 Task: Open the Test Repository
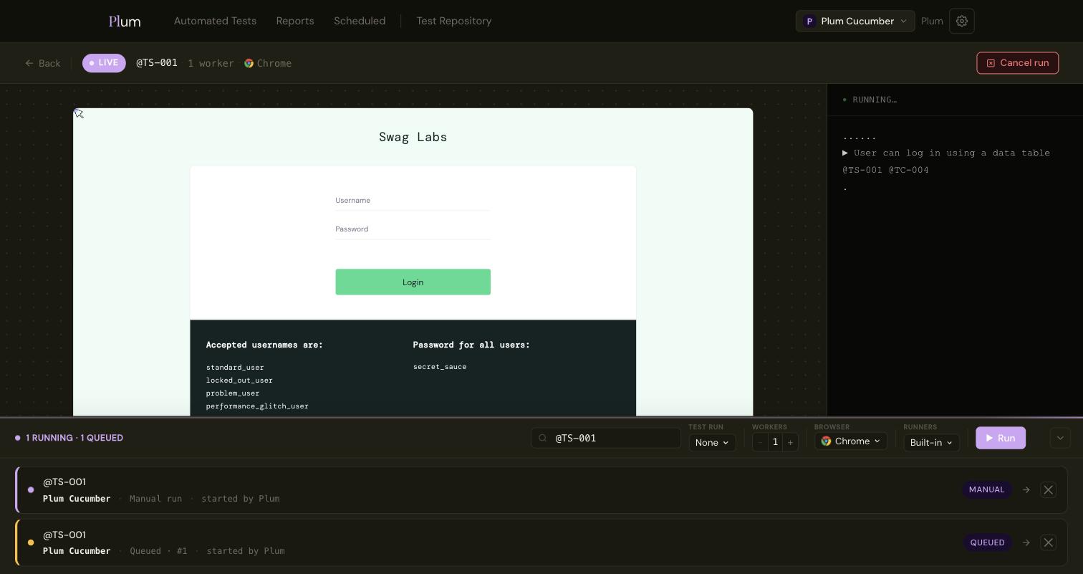(x=454, y=21)
